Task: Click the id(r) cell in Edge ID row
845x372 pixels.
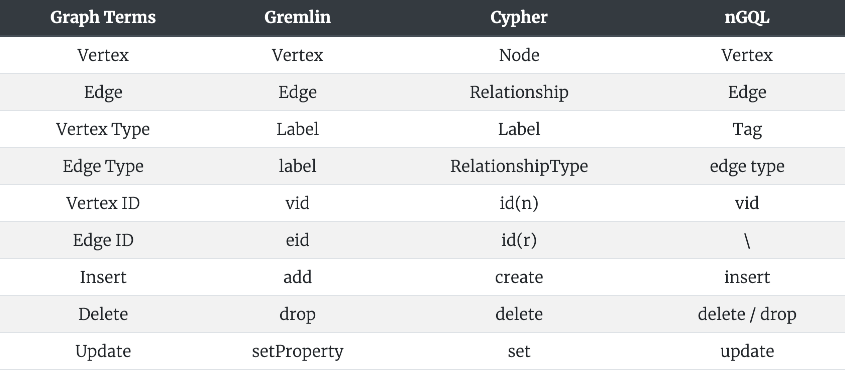Action: (x=519, y=240)
